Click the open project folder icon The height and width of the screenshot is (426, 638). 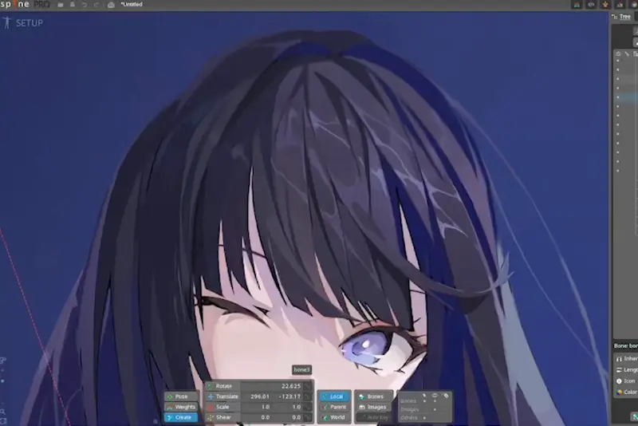tap(61, 5)
